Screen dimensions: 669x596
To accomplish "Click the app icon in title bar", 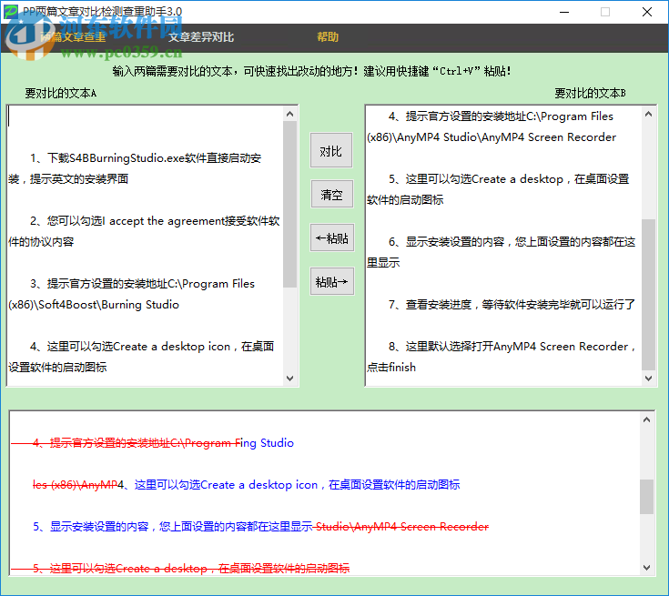I will [x=11, y=12].
